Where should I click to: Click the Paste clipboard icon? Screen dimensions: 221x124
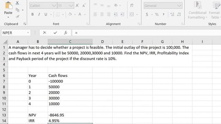tap(9, 6)
